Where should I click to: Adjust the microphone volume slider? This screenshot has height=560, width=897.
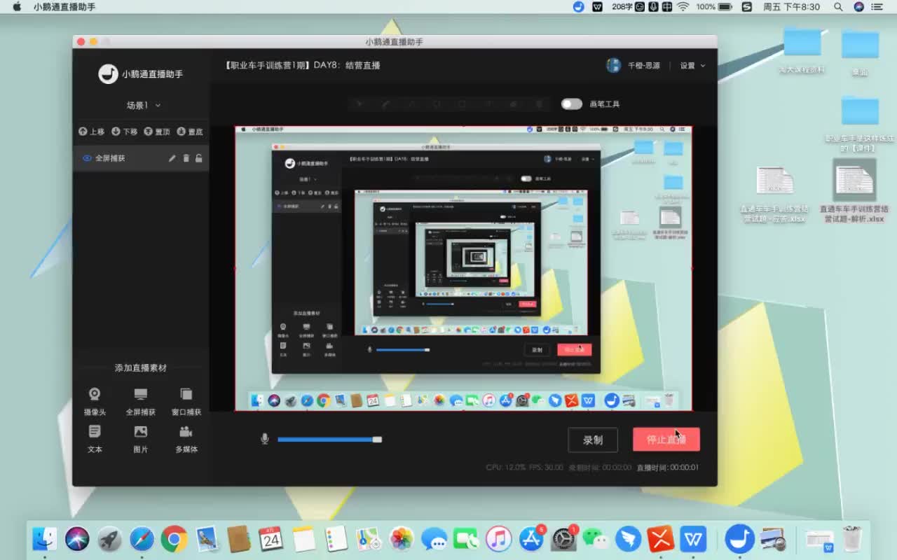pos(329,440)
